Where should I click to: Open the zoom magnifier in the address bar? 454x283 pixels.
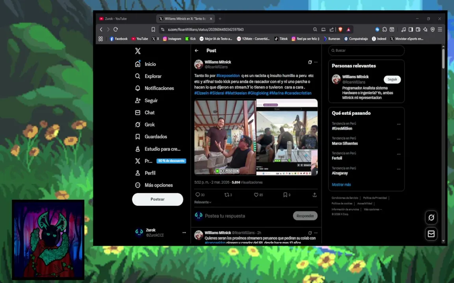coord(315,29)
